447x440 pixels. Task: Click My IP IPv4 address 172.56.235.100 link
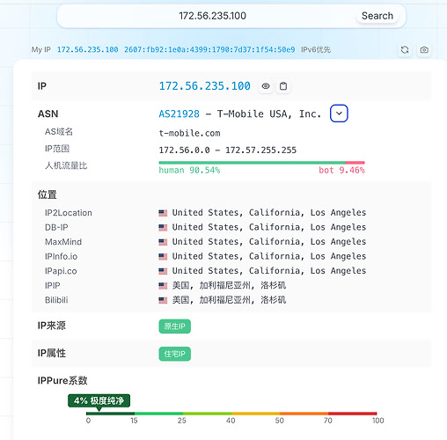point(87,49)
